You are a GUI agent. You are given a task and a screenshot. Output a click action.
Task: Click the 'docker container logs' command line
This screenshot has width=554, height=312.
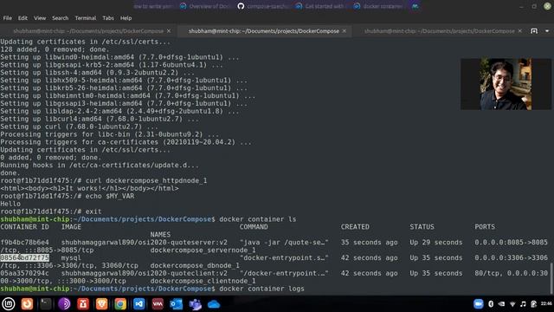tap(261, 289)
